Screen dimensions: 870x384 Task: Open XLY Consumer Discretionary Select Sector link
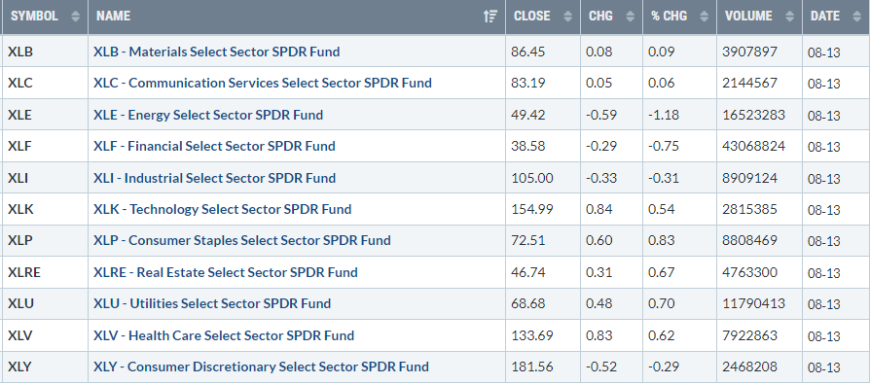pyautogui.click(x=262, y=367)
